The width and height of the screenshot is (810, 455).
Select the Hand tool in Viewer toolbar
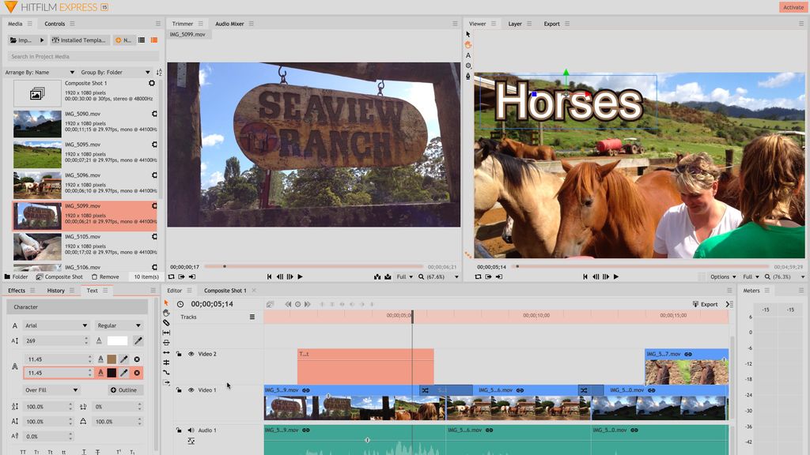tap(468, 45)
